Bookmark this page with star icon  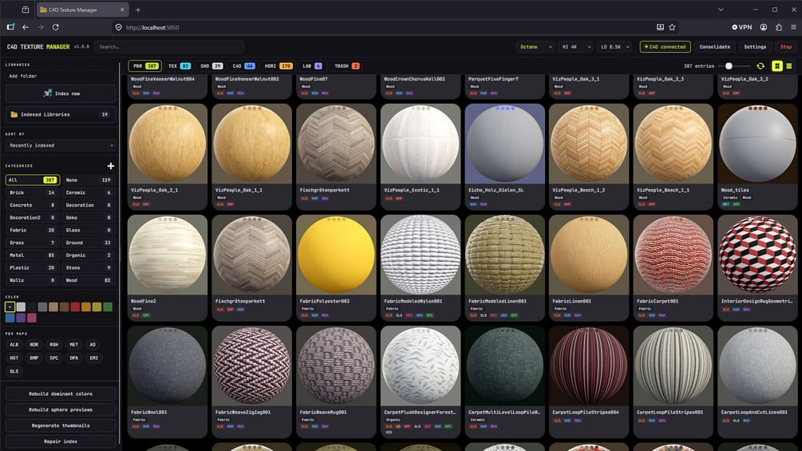pyautogui.click(x=672, y=27)
